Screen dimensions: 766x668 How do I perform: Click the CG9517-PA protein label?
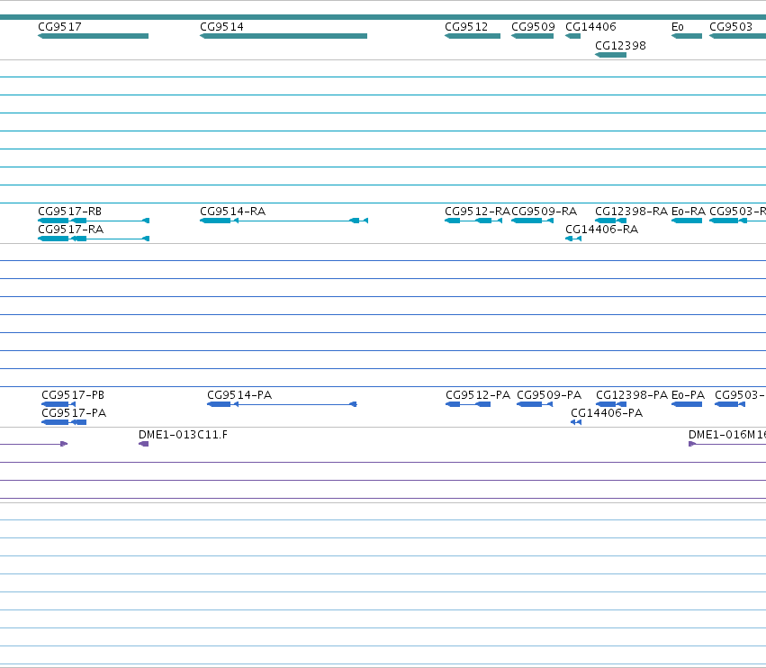tap(74, 413)
